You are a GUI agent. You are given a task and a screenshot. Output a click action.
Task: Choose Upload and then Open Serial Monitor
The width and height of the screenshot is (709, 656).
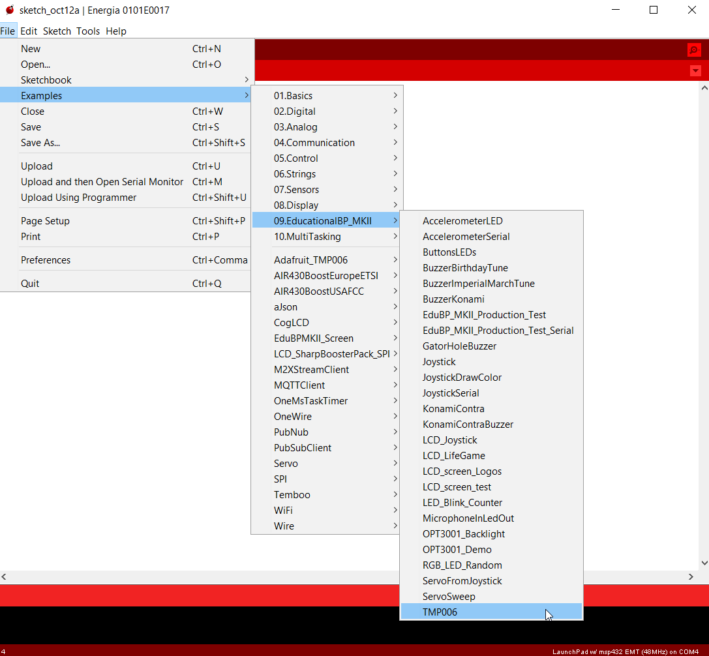(126, 182)
